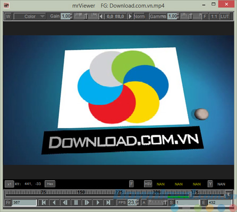
Task: Click the L loop button beside the timeline
Action: click(228, 194)
